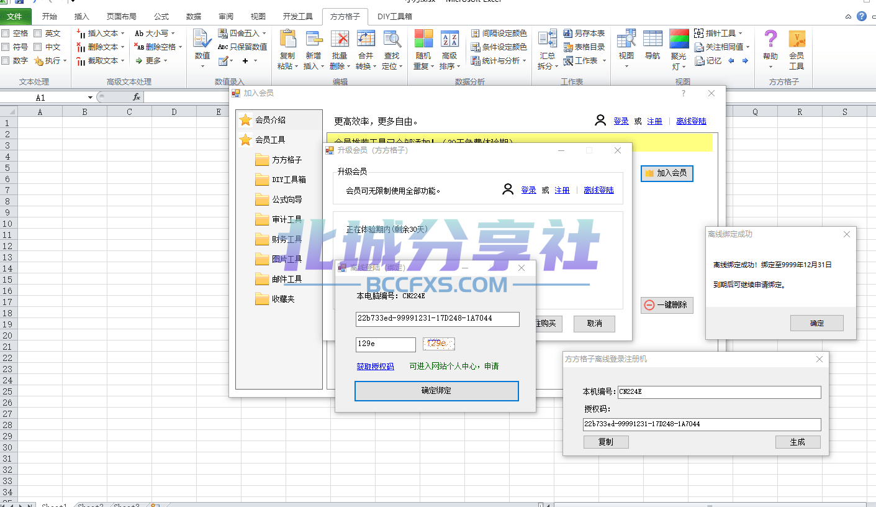Open the 四舍五入 dropdown

(x=242, y=33)
